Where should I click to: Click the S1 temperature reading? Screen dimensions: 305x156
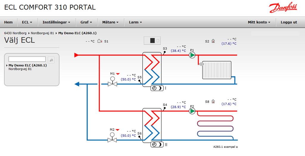[90, 41]
